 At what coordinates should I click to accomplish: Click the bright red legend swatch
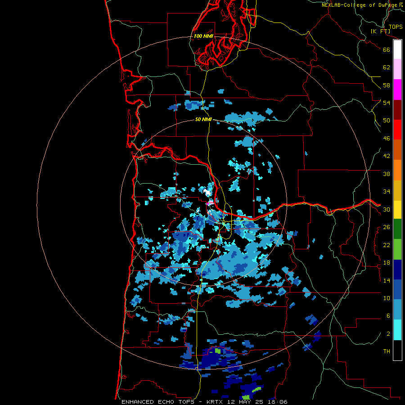pyautogui.click(x=397, y=130)
